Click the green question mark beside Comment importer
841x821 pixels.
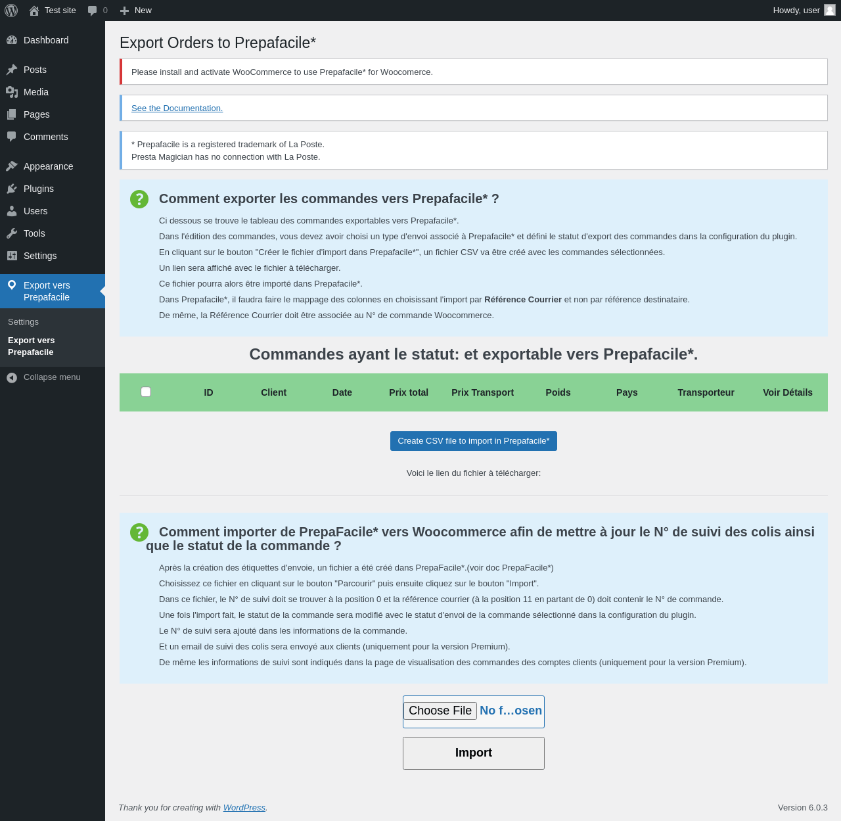[x=139, y=532]
